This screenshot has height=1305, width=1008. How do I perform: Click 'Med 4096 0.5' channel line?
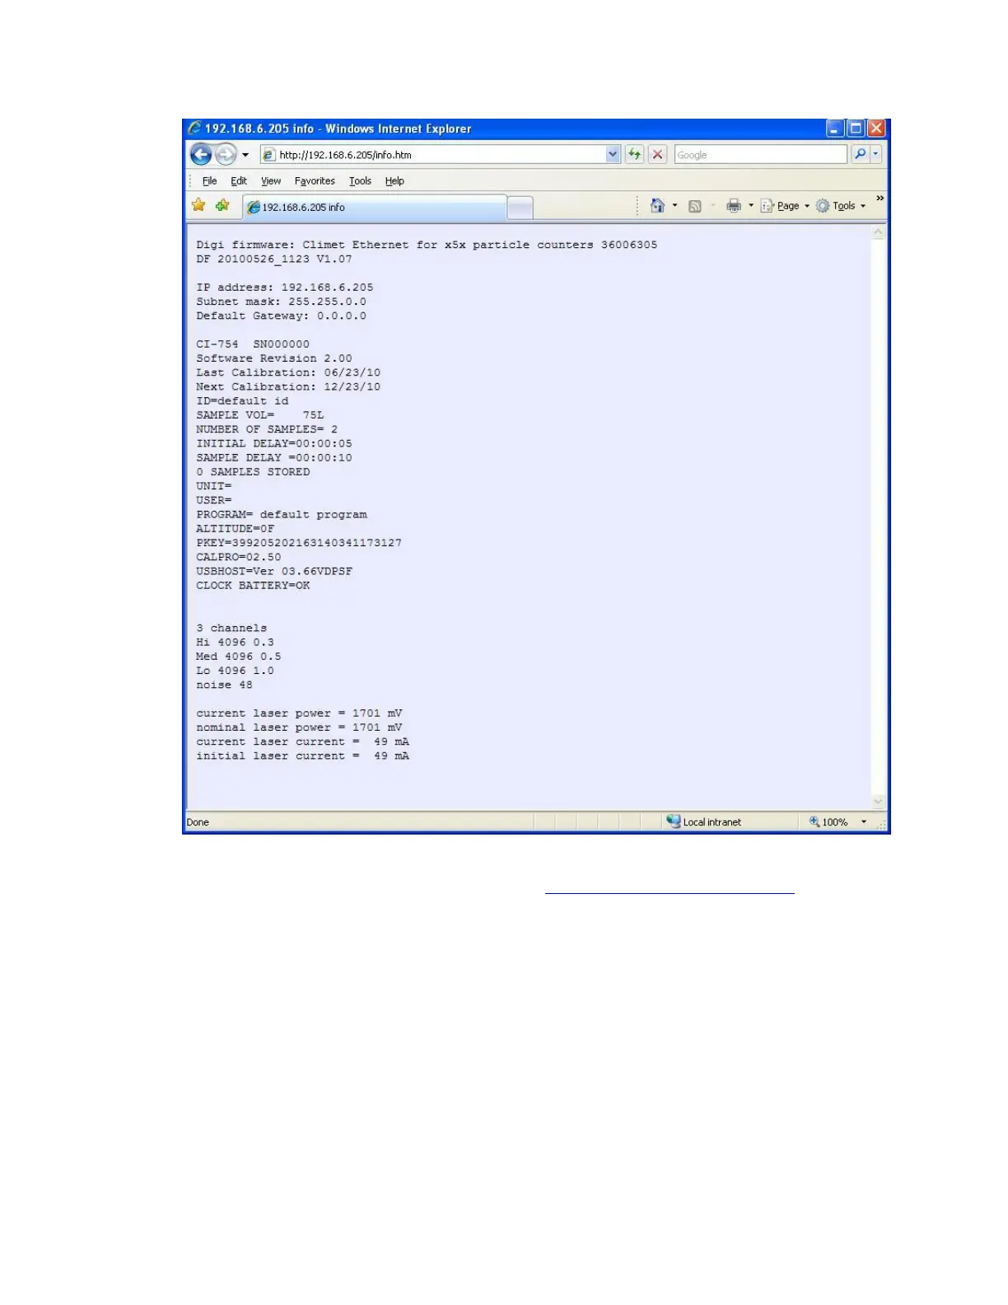point(239,657)
